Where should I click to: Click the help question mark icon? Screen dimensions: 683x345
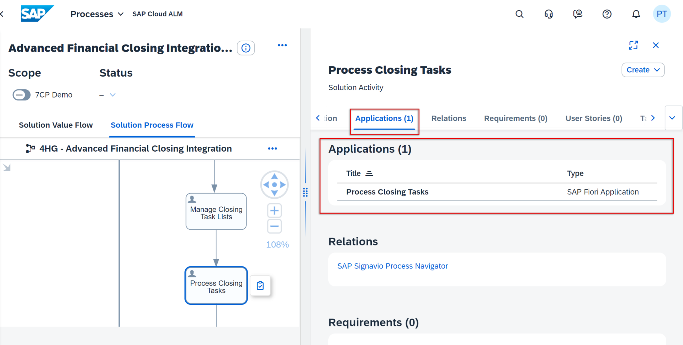coord(607,14)
